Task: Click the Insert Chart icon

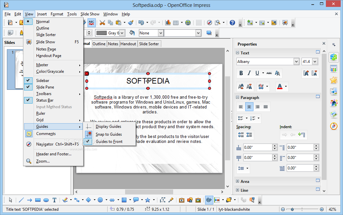Action: (x=168, y=23)
